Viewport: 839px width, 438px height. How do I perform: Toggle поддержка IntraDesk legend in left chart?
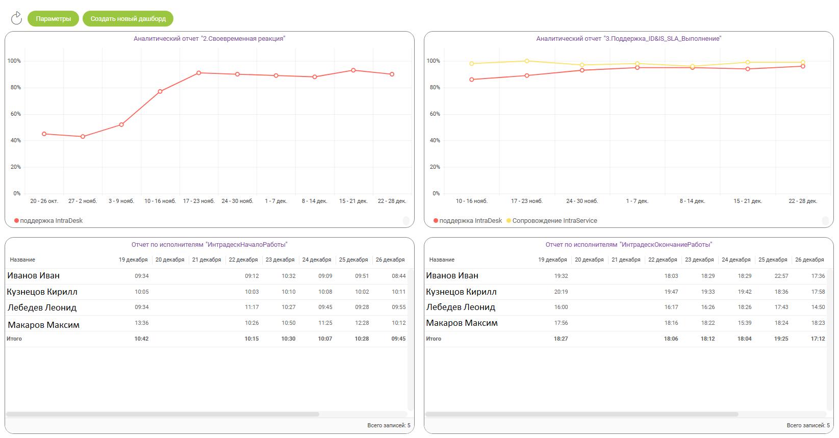click(48, 221)
